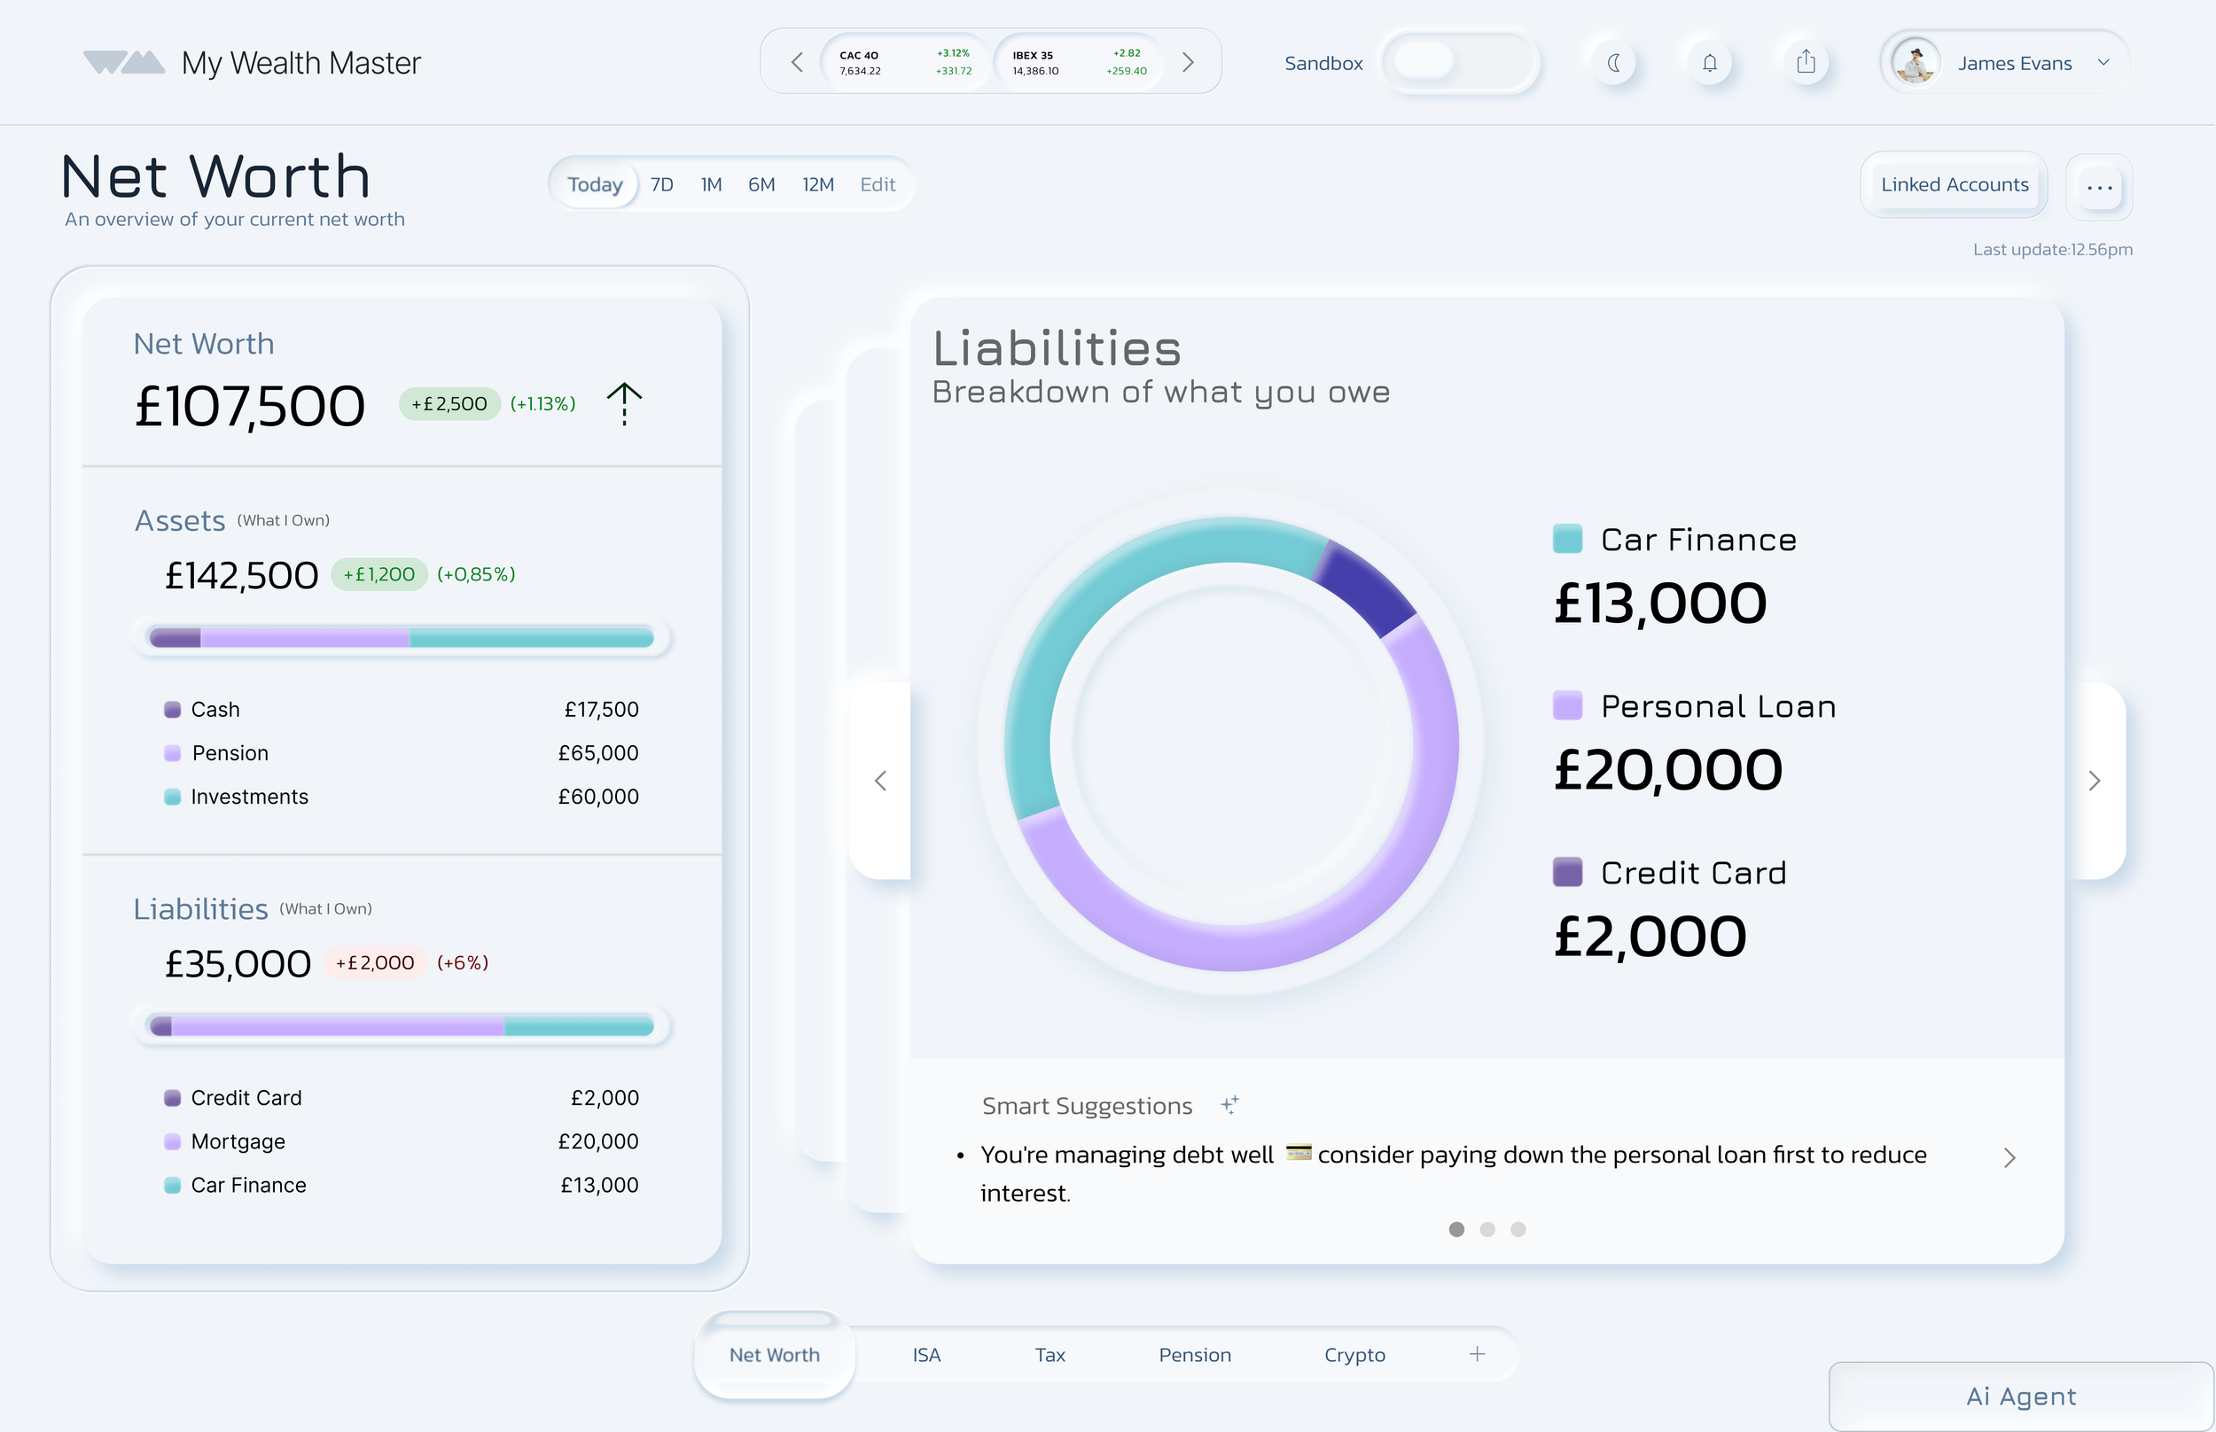Open the Crypto tab

coord(1354,1355)
